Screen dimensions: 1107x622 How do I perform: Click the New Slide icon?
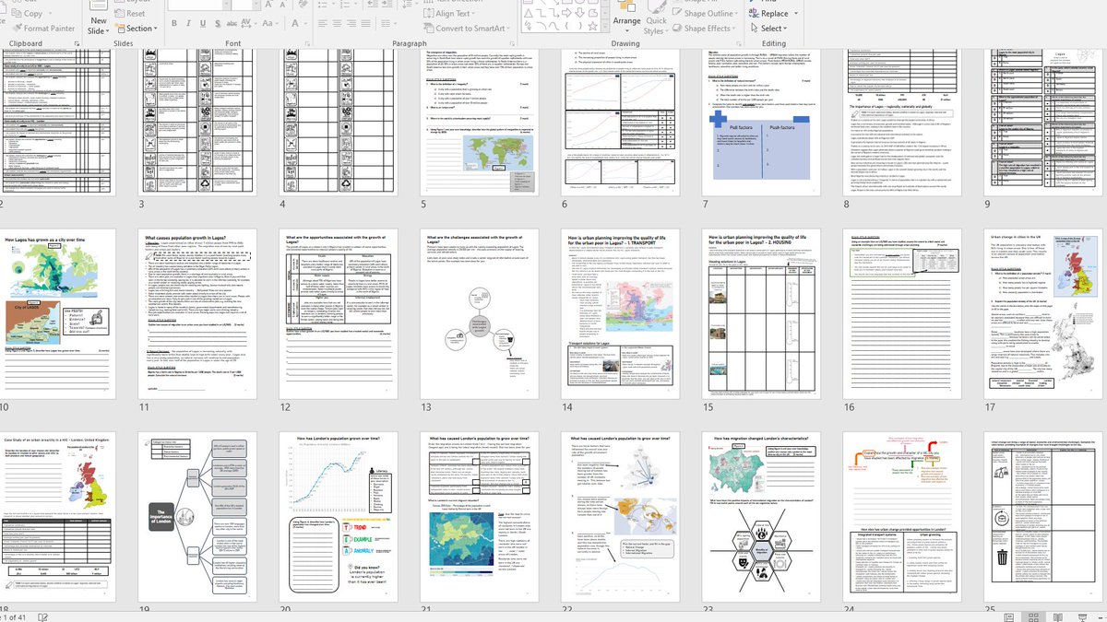[x=98, y=6]
